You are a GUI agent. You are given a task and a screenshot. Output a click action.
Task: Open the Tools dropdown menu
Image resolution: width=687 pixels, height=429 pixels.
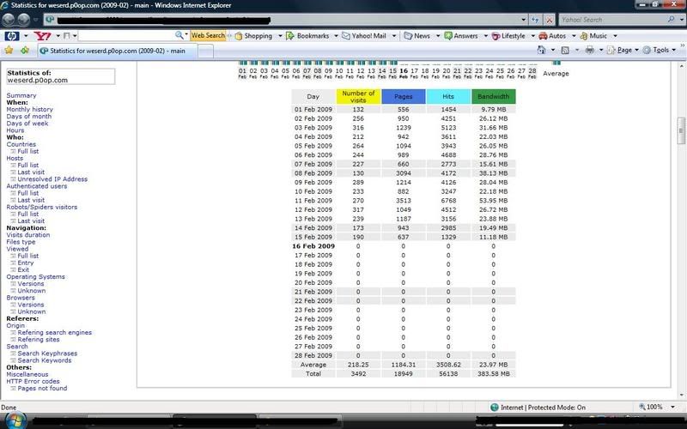click(660, 51)
